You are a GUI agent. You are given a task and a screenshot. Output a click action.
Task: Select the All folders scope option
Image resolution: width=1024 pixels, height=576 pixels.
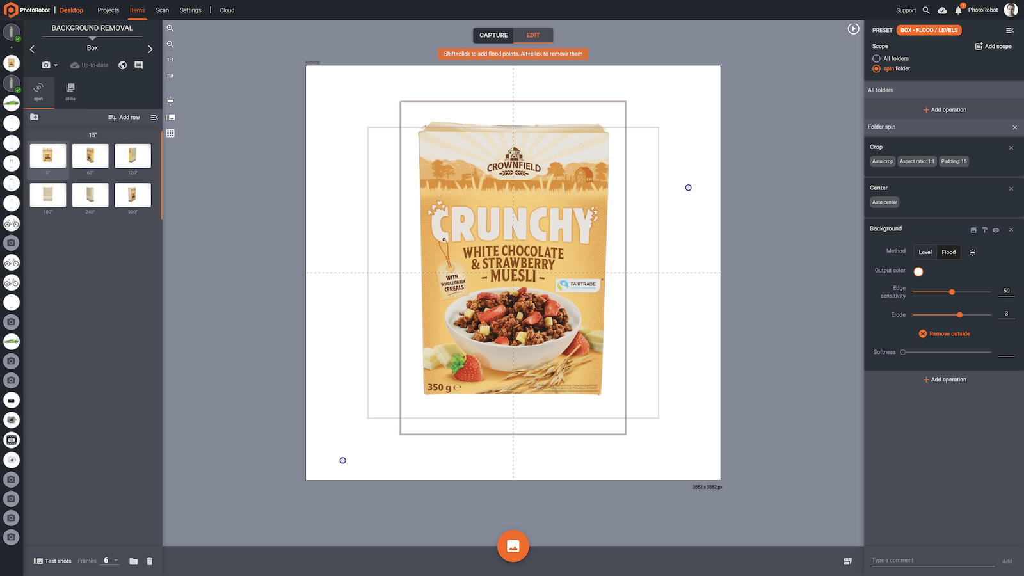point(876,58)
